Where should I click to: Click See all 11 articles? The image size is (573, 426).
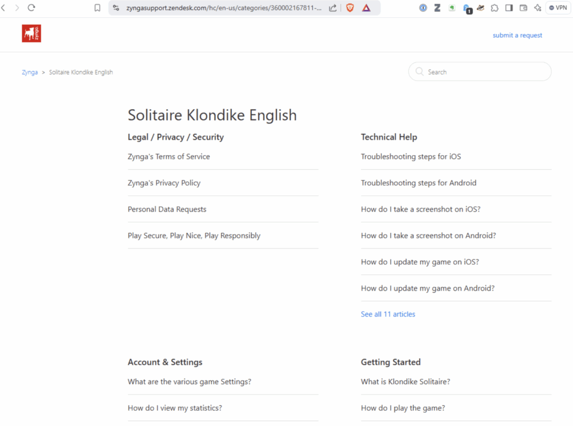[x=388, y=314]
